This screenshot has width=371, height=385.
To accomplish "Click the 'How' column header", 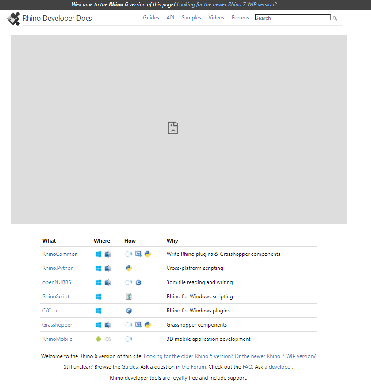I will (x=130, y=241).
